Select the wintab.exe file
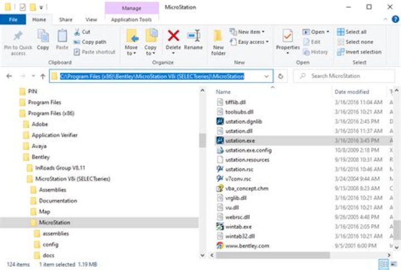The image size is (401, 270). [234, 227]
